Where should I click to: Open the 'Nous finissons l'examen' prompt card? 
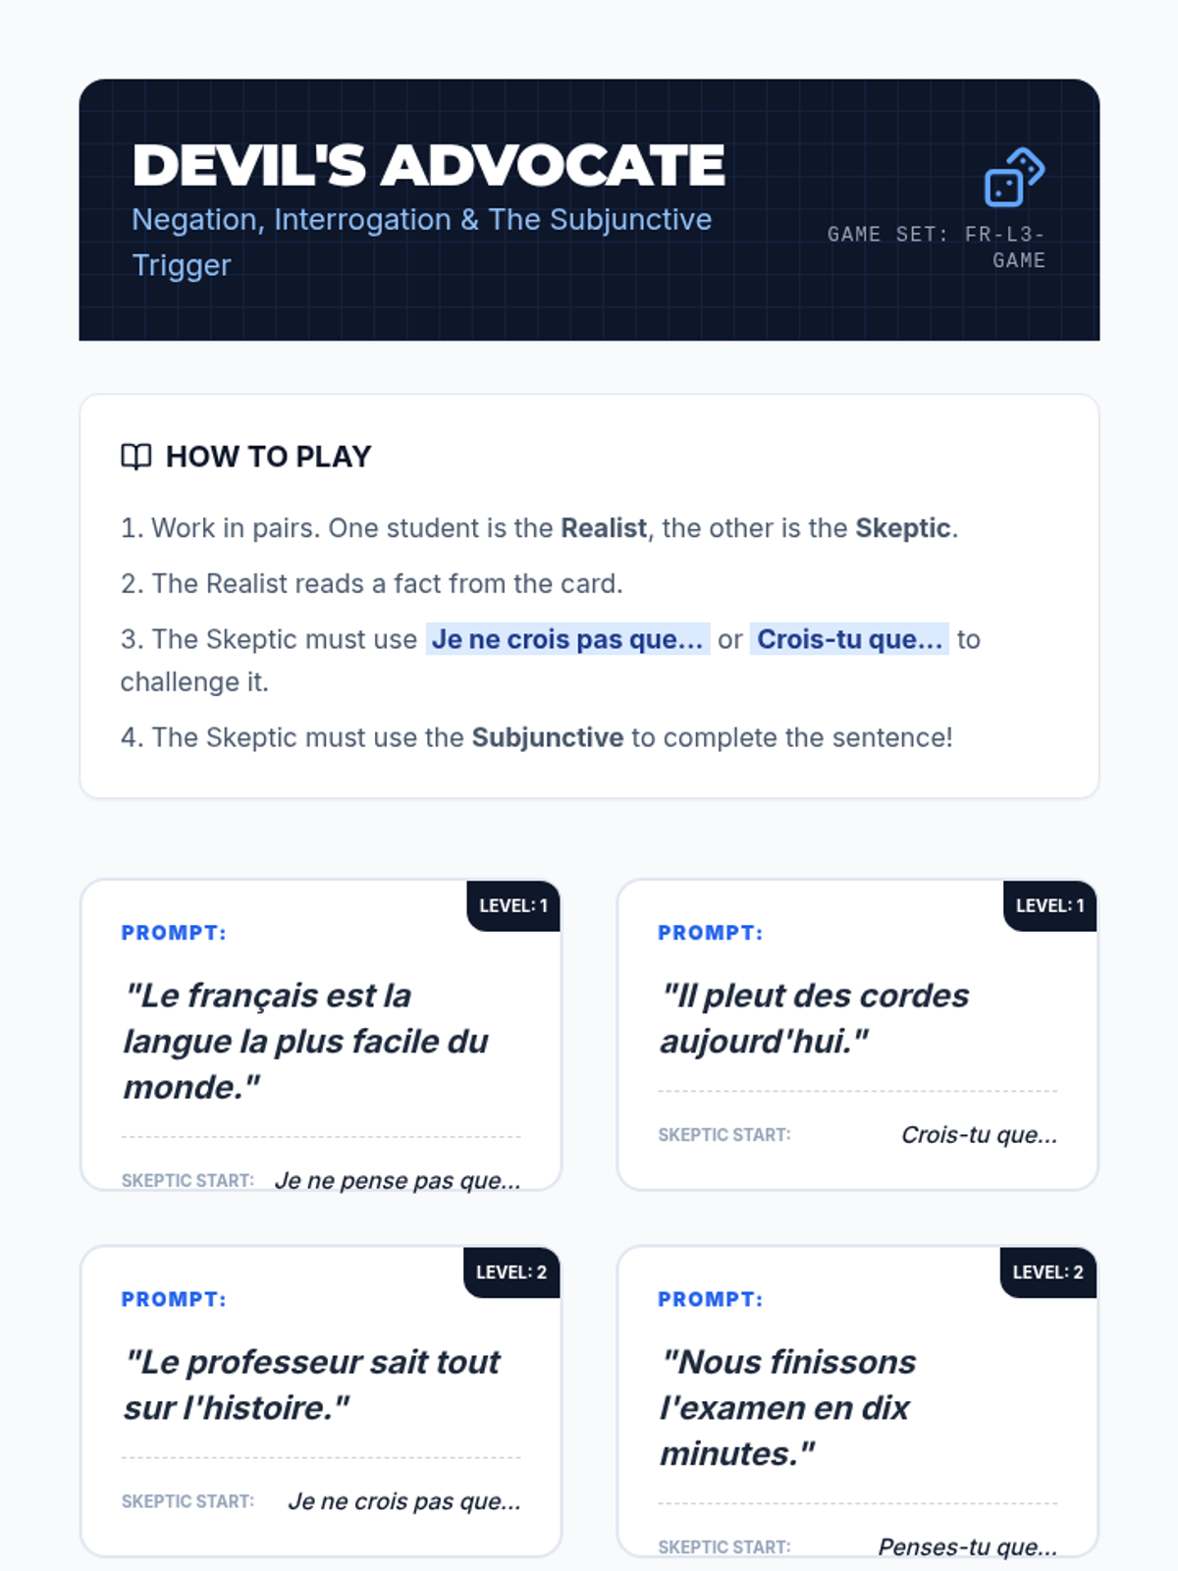point(857,1401)
